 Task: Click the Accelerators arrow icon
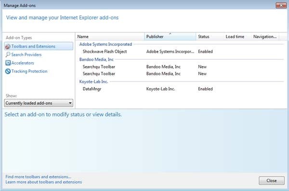pyautogui.click(x=8, y=63)
